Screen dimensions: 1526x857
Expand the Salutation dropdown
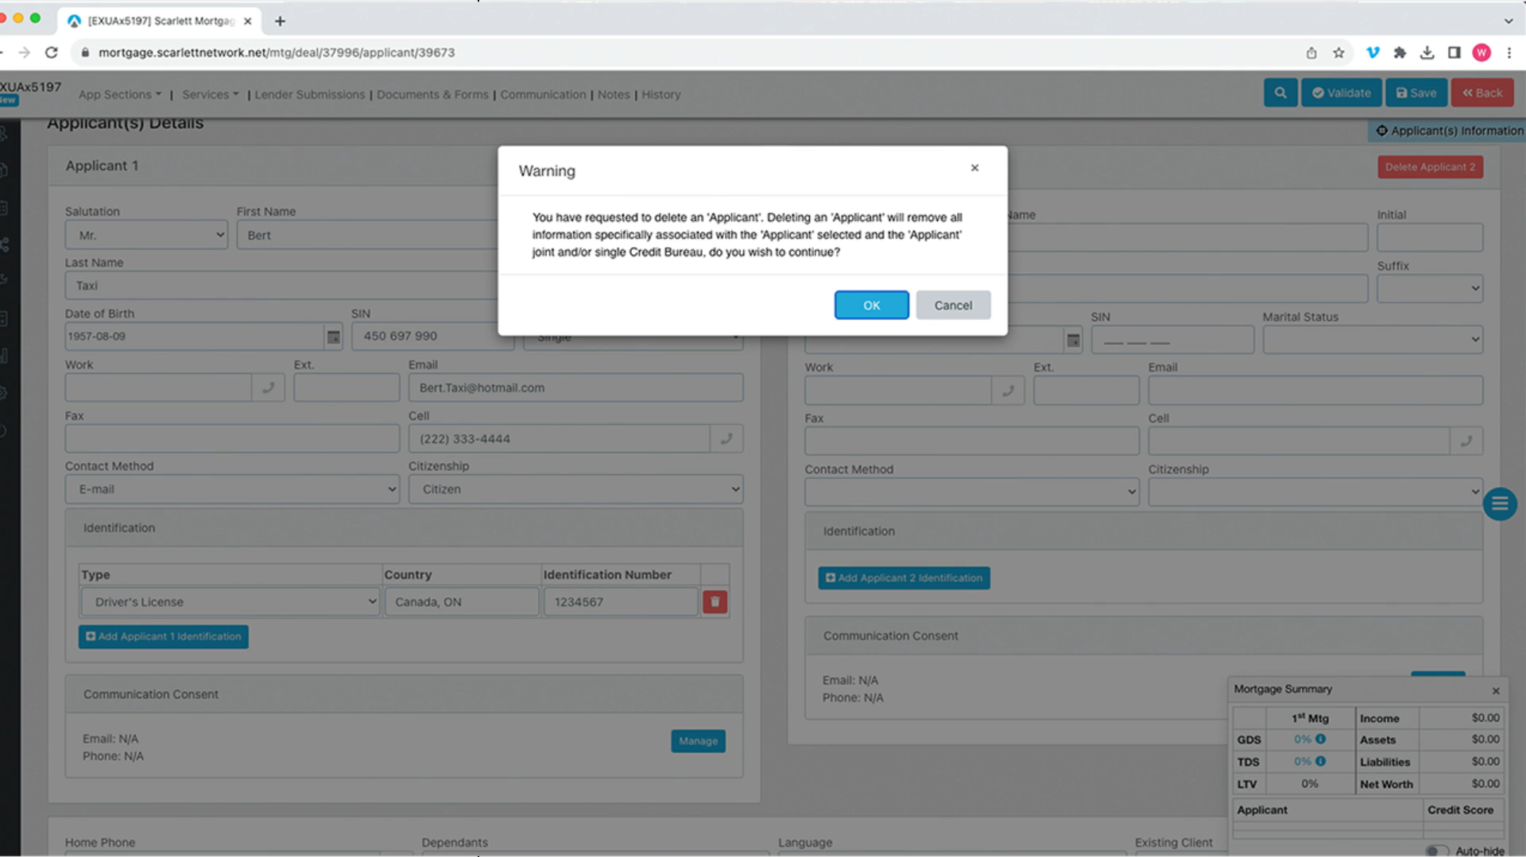point(146,235)
